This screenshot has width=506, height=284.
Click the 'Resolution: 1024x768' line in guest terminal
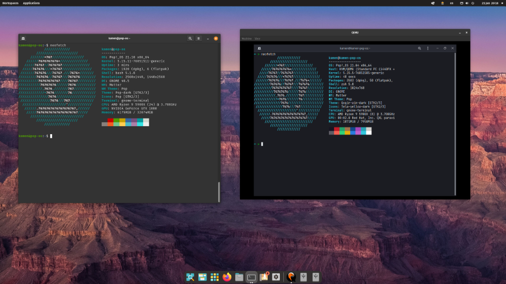point(347,88)
